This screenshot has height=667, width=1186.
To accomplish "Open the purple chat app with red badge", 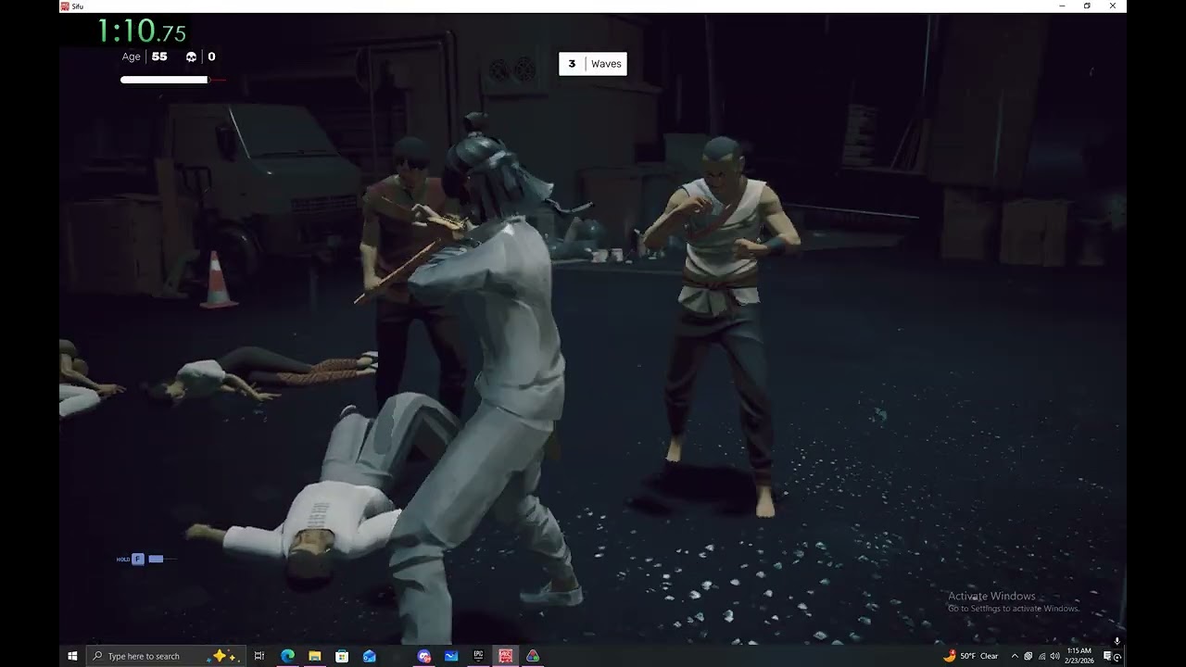I will 424,656.
